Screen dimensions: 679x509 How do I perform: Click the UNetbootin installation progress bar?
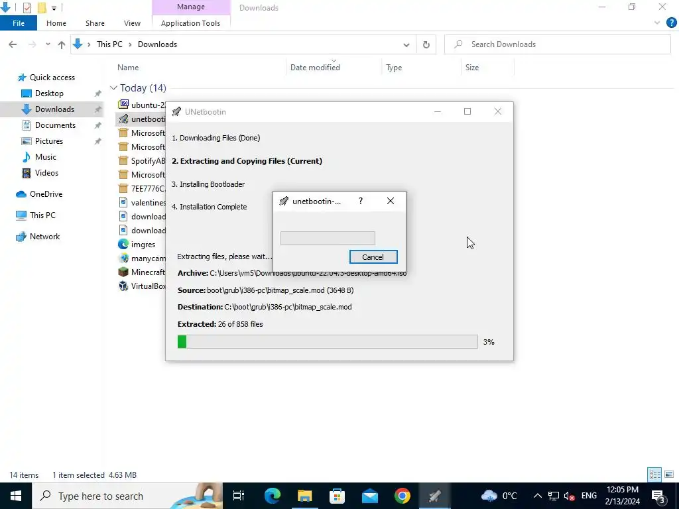(x=328, y=341)
